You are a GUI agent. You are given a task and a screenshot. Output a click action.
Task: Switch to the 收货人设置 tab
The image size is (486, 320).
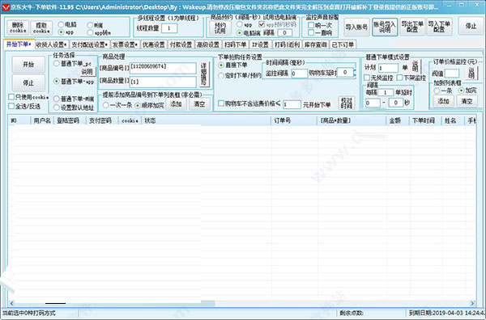pos(52,44)
